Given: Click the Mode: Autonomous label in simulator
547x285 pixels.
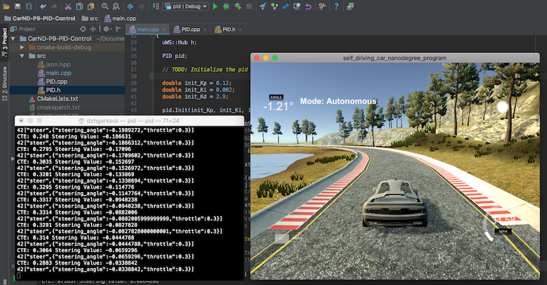Looking at the screenshot, I should (338, 101).
